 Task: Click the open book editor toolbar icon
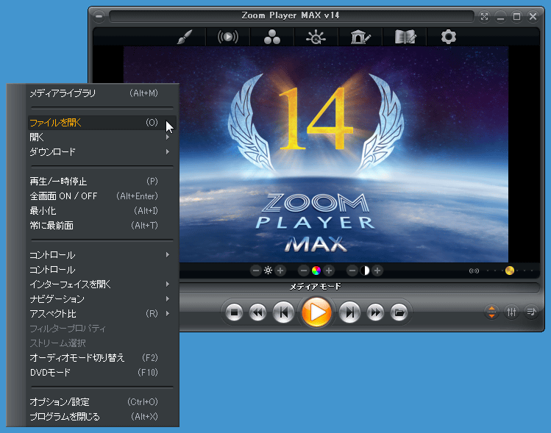coord(405,37)
